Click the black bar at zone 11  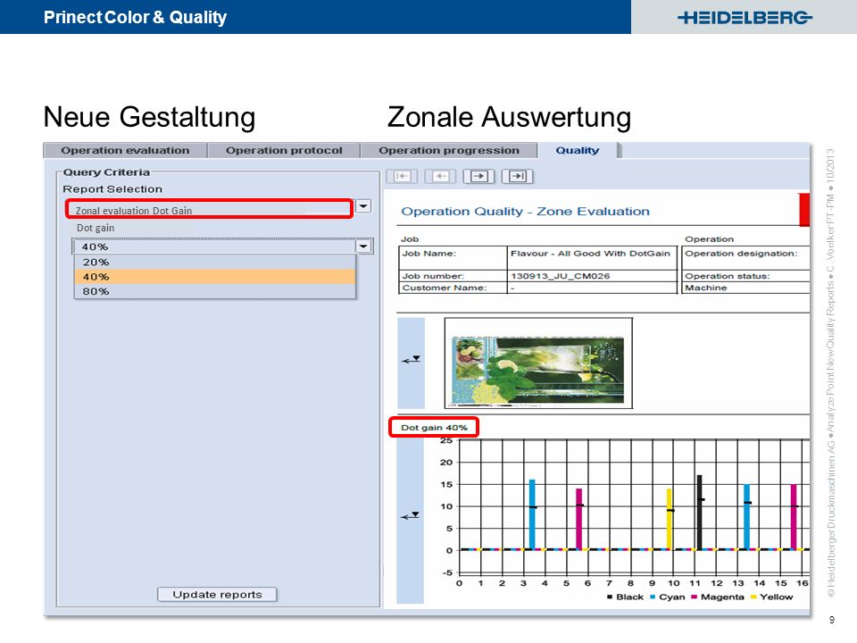699,513
